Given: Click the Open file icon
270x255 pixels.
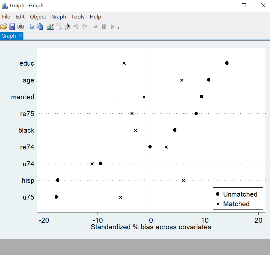Looking at the screenshot, I should pyautogui.click(x=4, y=27).
